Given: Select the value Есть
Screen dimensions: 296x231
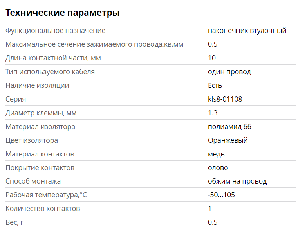Looking at the screenshot, I should (215, 85).
